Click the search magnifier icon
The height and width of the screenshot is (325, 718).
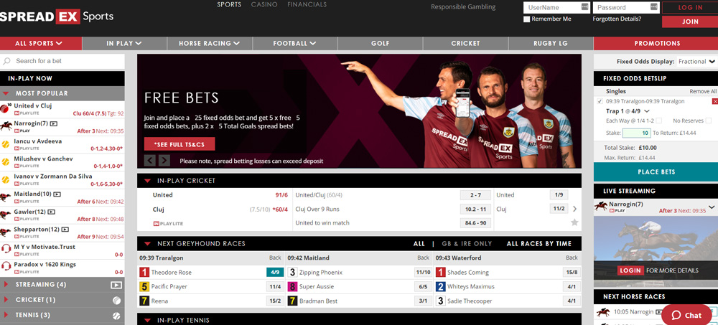7,61
